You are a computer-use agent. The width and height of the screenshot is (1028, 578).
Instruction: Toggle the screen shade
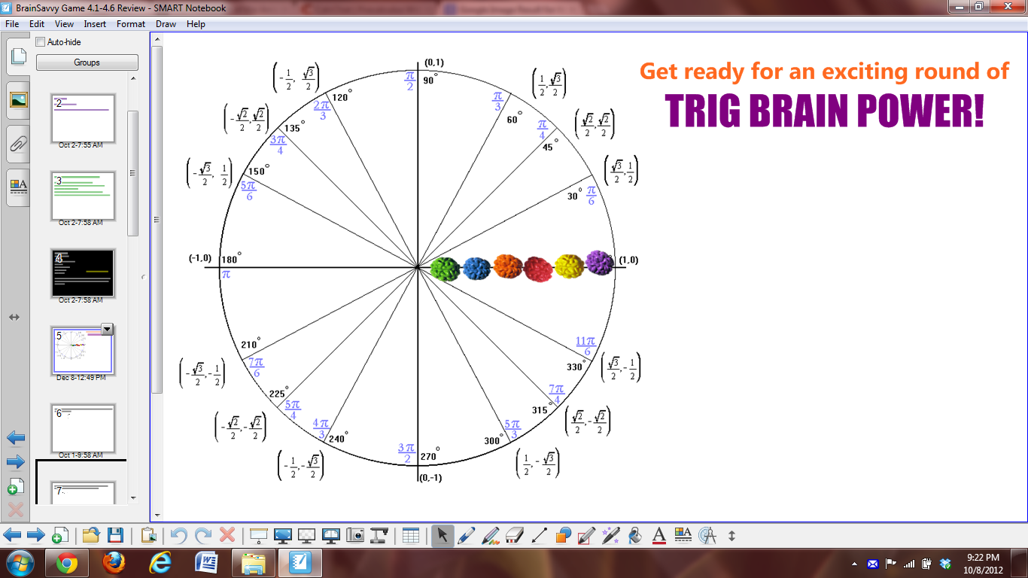click(x=257, y=534)
